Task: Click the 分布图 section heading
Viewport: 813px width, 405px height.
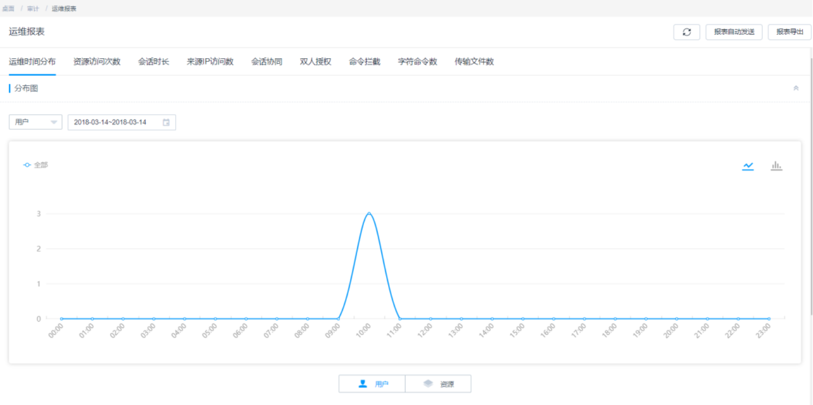Action: click(x=26, y=88)
